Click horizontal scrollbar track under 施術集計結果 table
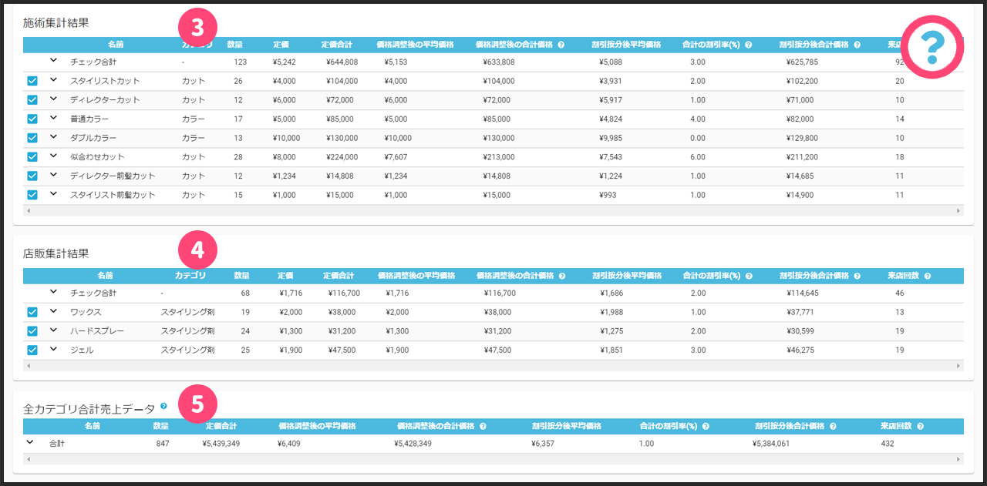987x486 pixels. click(493, 210)
